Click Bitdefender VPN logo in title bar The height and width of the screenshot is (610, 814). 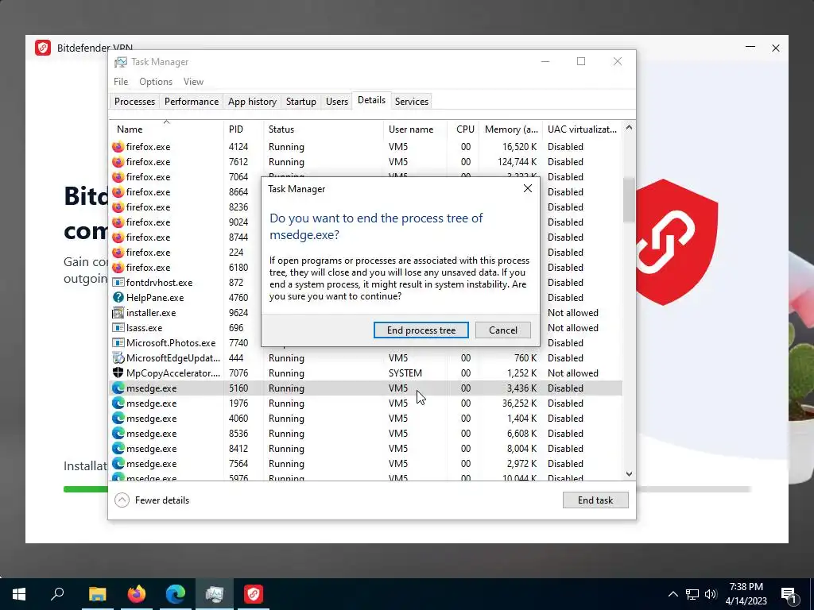[x=43, y=48]
